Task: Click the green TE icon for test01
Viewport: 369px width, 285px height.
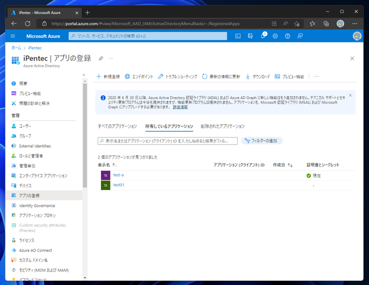Action: (x=105, y=186)
